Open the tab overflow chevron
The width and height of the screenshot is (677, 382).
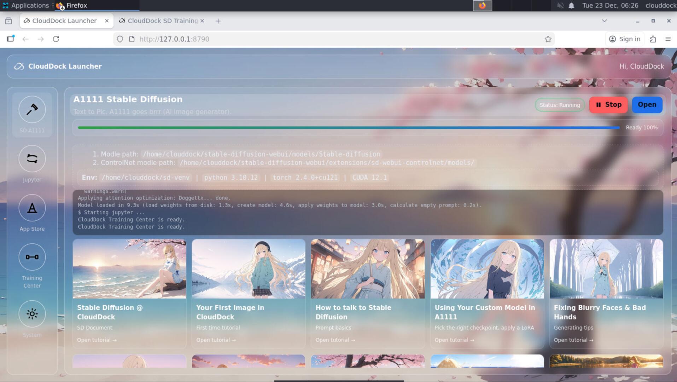pyautogui.click(x=604, y=21)
